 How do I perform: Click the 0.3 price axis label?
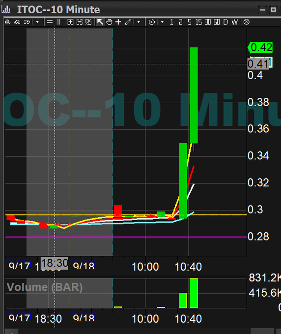255,210
